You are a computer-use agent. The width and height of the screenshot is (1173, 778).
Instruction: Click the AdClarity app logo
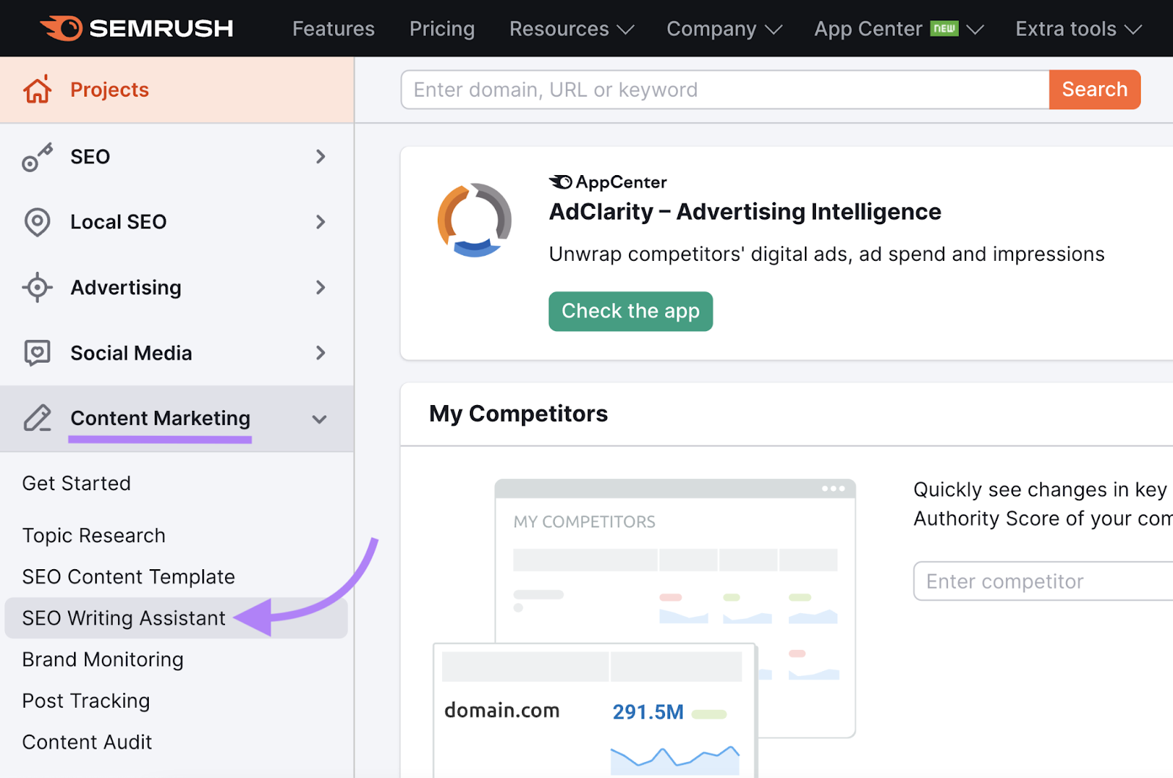[475, 220]
